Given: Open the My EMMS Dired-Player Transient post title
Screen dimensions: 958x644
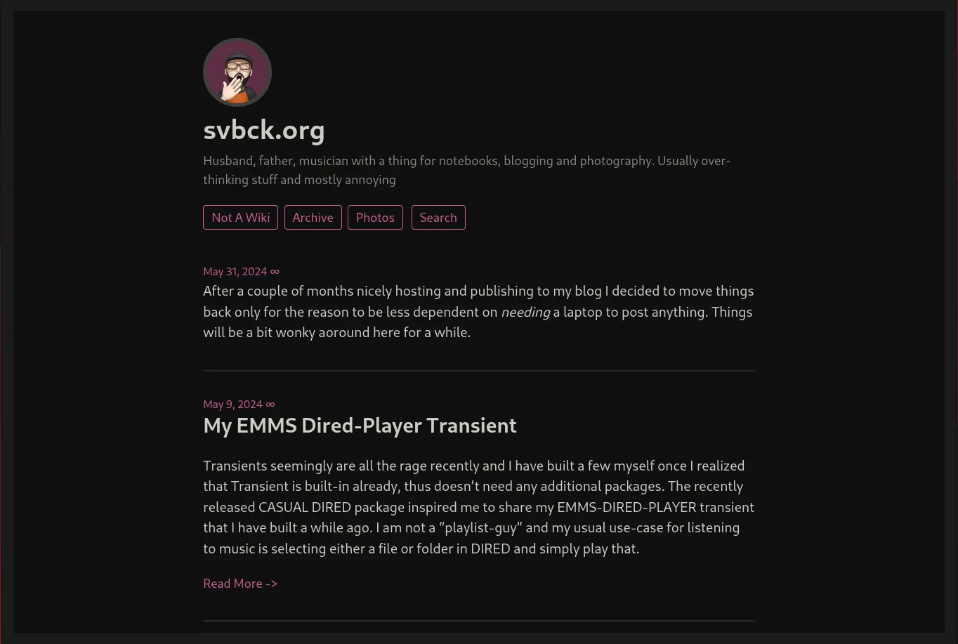Looking at the screenshot, I should pyautogui.click(x=360, y=426).
